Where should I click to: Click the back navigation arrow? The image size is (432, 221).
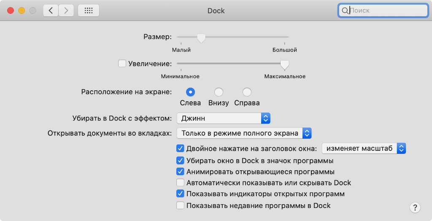pos(51,11)
